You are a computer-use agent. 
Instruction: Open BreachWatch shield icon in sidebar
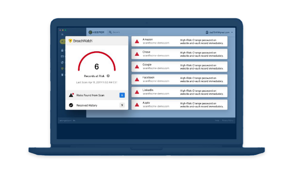62,69
